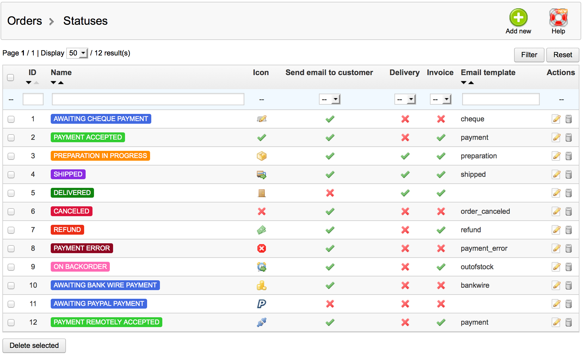Click trash icon for Payment error row
Viewport: 583px width, 356px height.
coord(569,248)
